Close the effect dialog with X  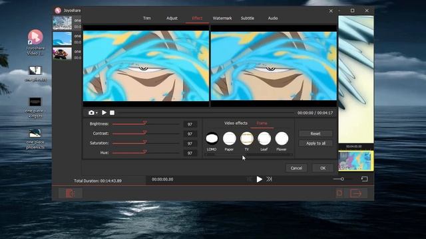click(331, 11)
